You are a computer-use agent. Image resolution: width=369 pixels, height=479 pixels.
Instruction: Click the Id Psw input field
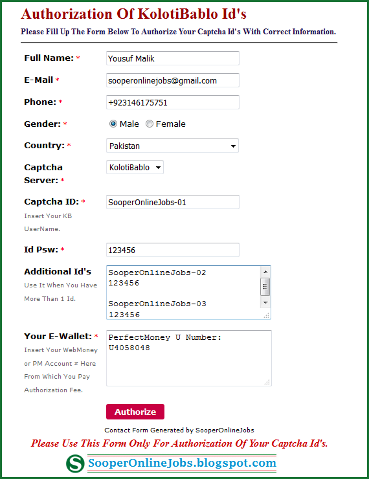click(x=173, y=250)
